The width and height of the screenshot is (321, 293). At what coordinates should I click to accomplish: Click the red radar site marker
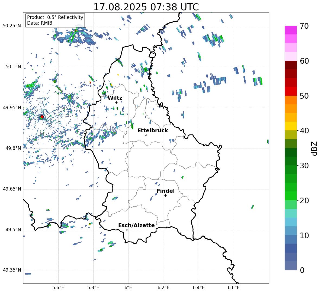pos(42,117)
